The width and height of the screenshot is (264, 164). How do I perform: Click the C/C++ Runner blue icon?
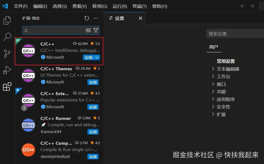pos(28,125)
